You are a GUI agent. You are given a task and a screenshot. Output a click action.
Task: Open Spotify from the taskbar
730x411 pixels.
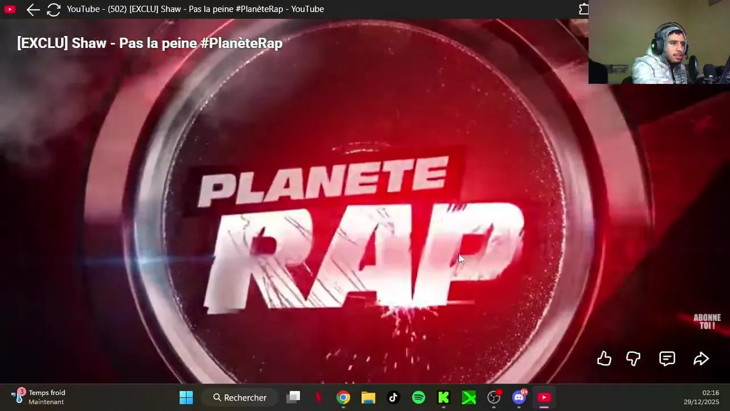pyautogui.click(x=419, y=397)
